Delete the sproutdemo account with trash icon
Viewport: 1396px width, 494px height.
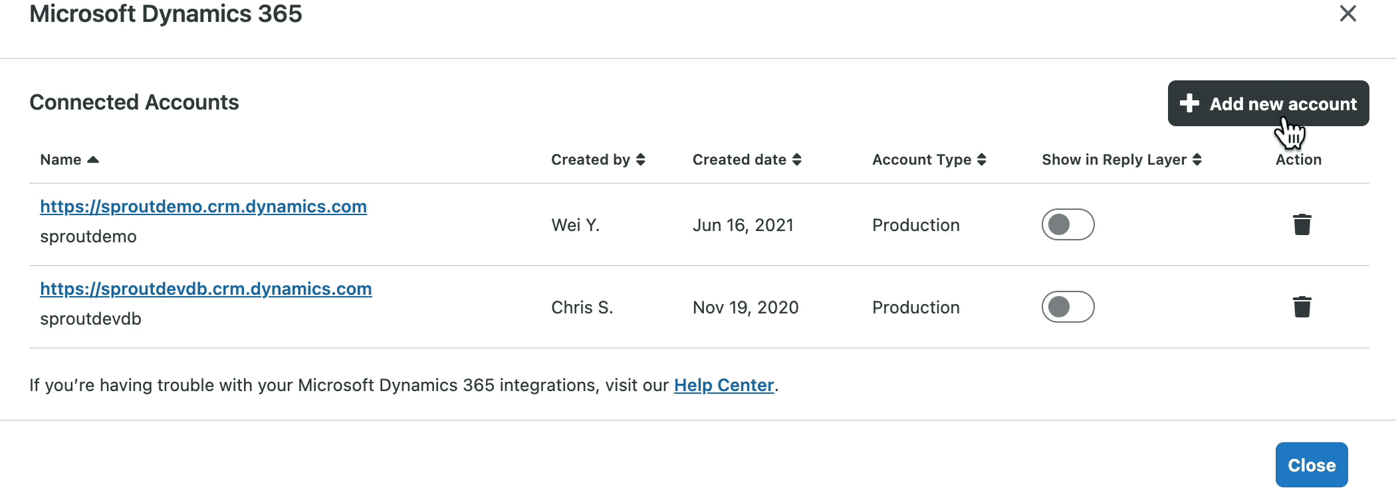[x=1302, y=224]
